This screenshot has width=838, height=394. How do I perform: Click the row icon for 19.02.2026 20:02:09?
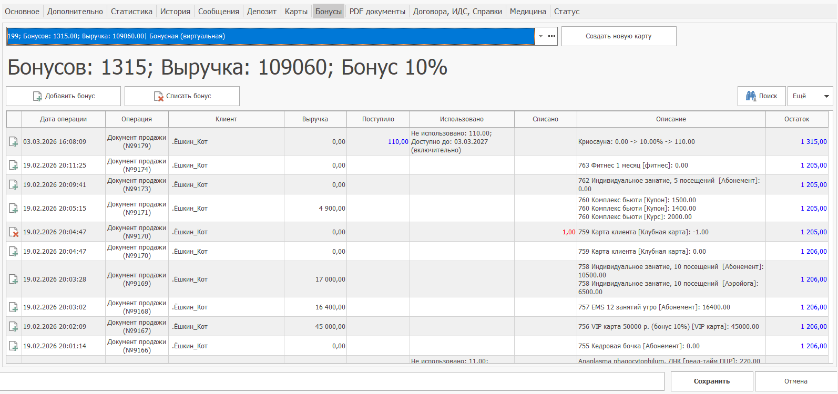point(14,327)
